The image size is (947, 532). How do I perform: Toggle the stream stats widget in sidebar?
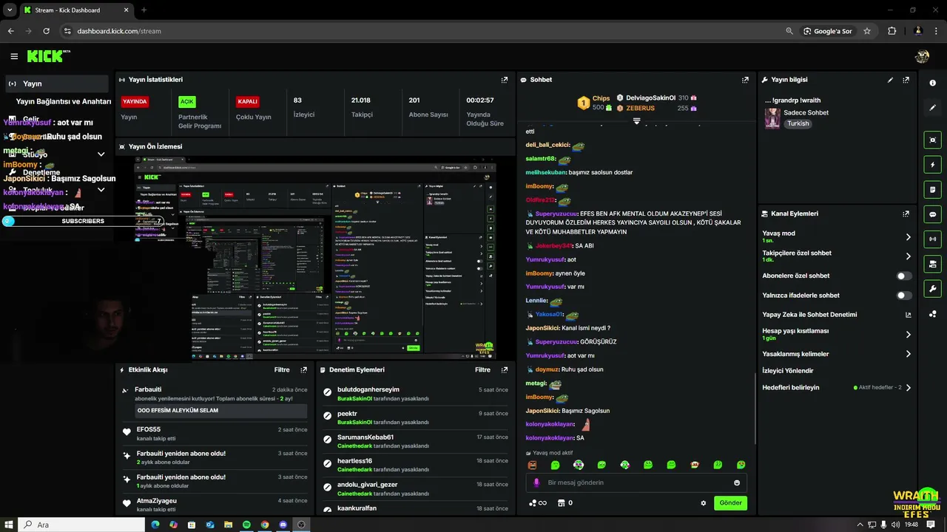click(932, 239)
